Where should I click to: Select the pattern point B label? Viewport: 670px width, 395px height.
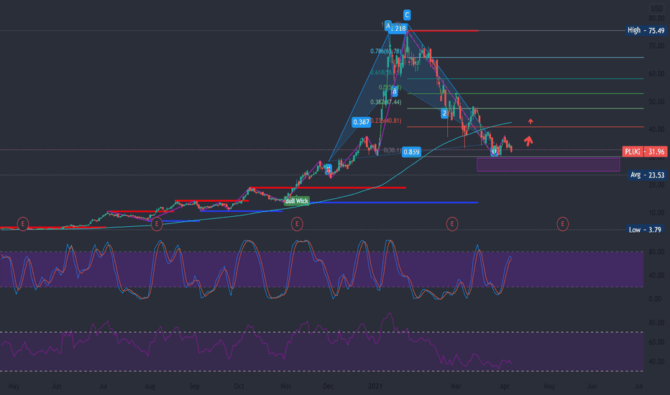click(394, 91)
